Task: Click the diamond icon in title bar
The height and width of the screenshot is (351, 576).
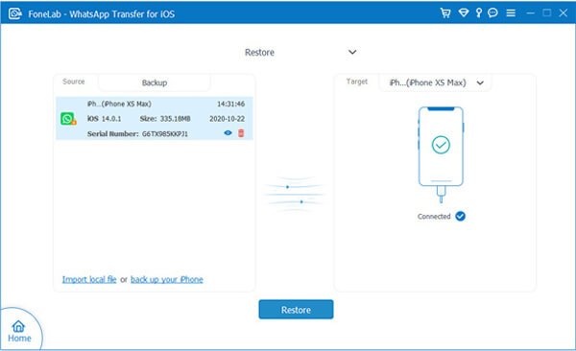Action: (464, 13)
